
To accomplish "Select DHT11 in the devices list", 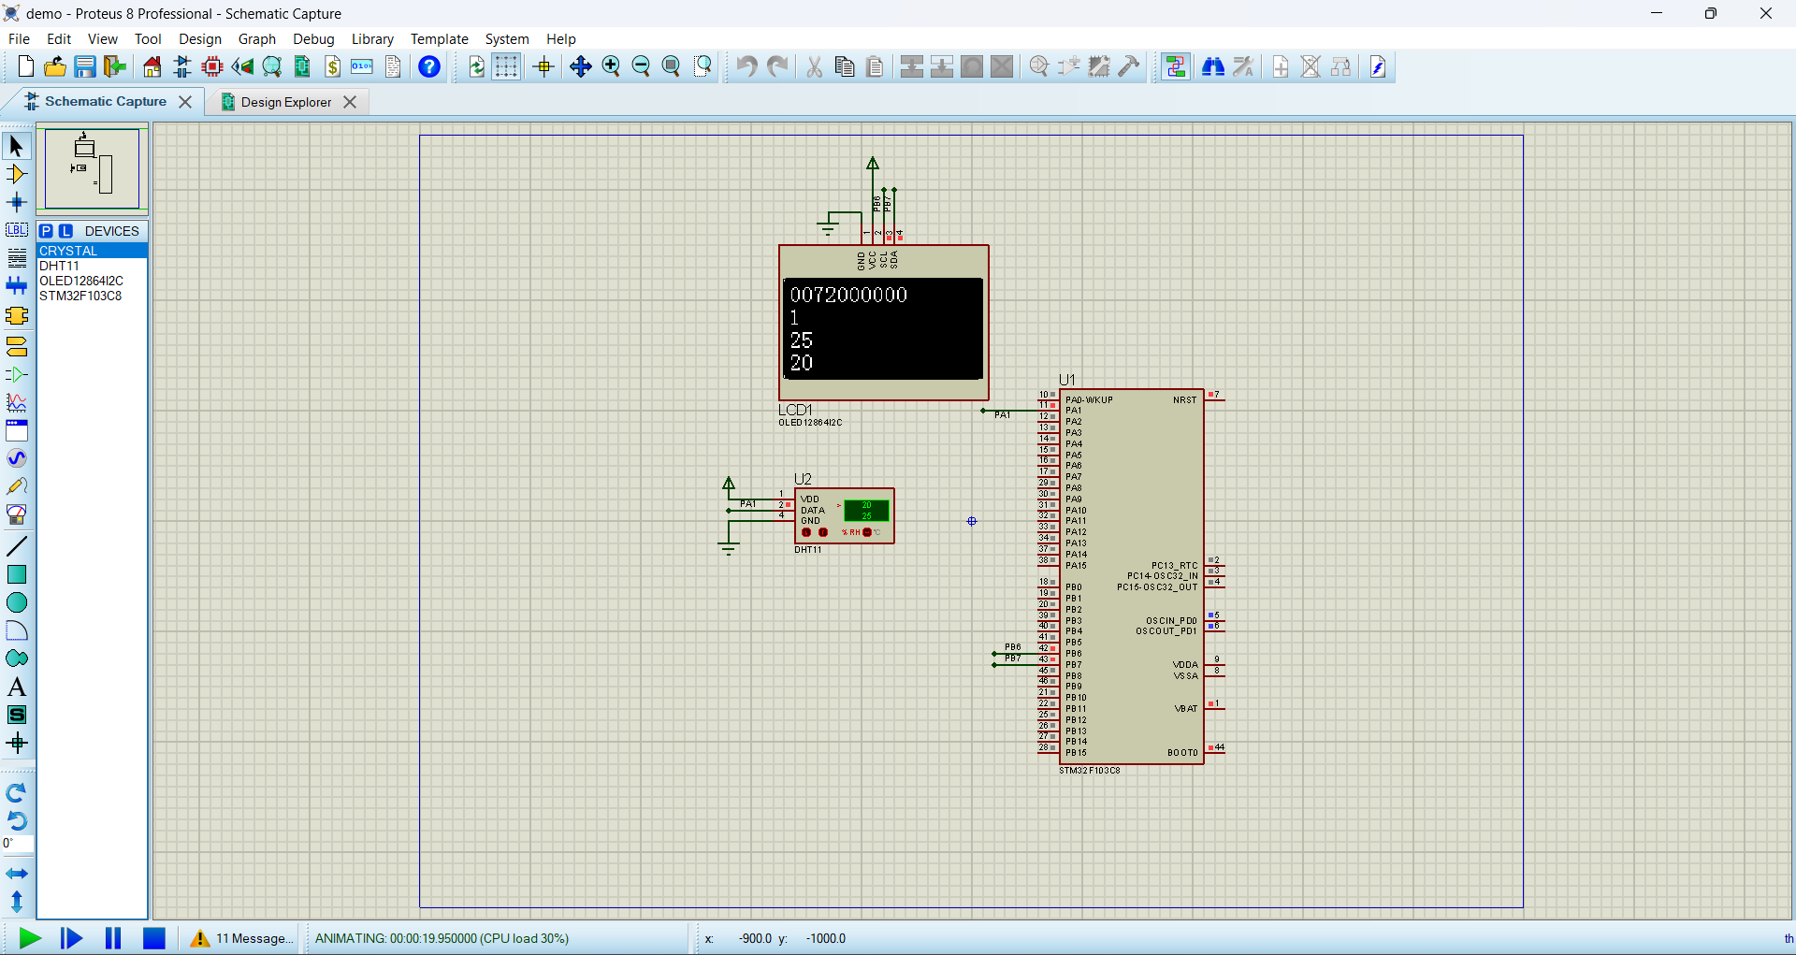I will tap(59, 266).
